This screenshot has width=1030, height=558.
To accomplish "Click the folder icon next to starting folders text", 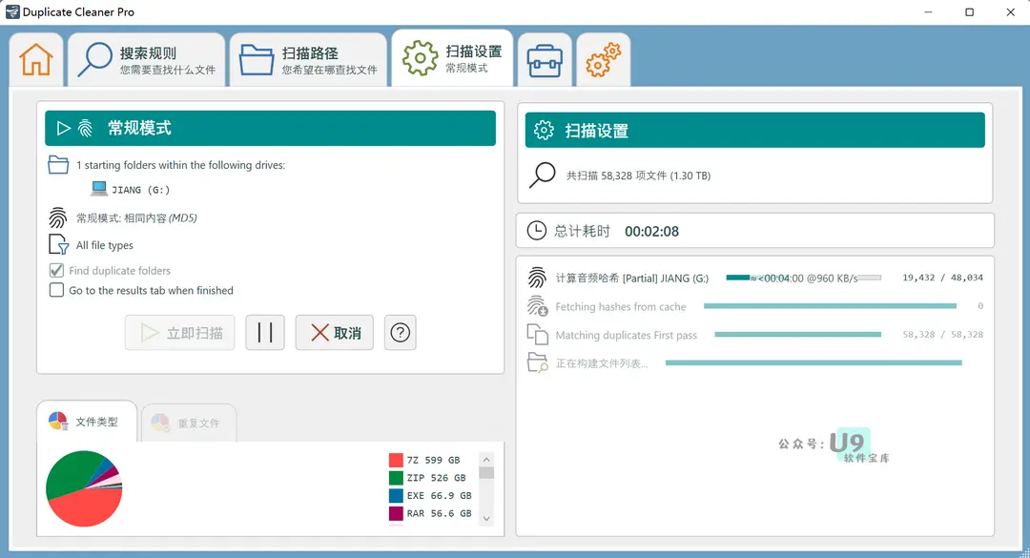I will (x=58, y=164).
